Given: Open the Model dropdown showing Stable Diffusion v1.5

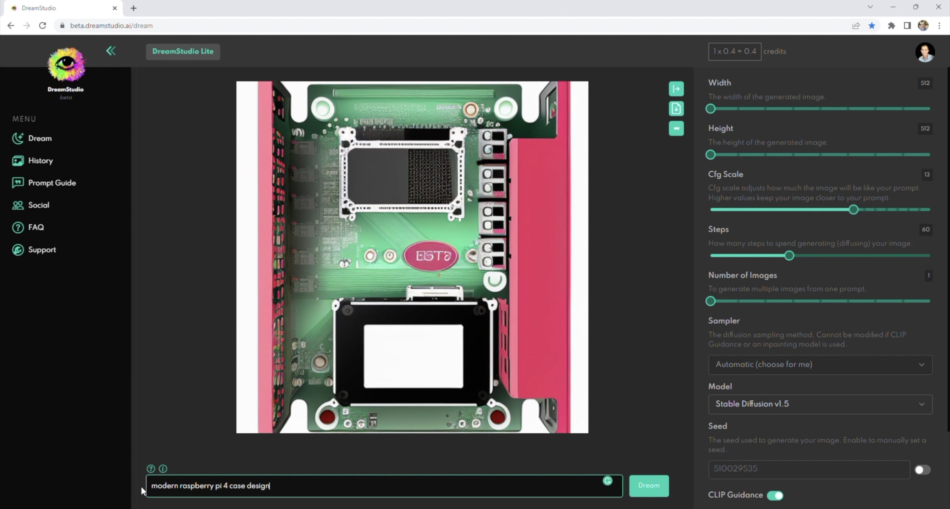Looking at the screenshot, I should coord(820,404).
